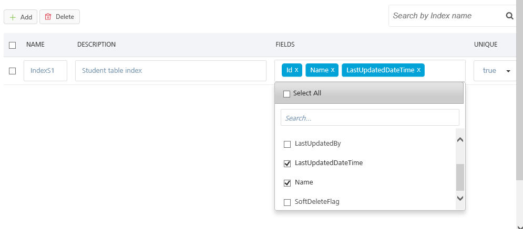Remove the Id tag from fields
This screenshot has height=229, width=523.
click(x=296, y=70)
